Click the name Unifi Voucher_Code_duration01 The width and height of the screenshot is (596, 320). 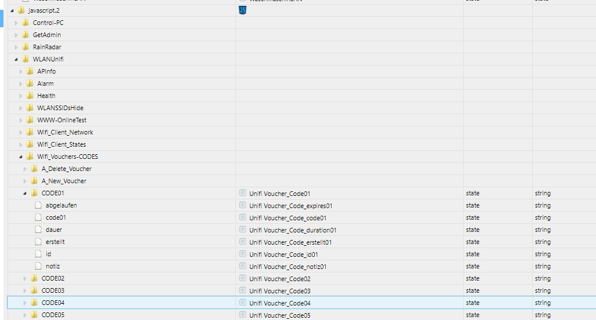tap(293, 230)
